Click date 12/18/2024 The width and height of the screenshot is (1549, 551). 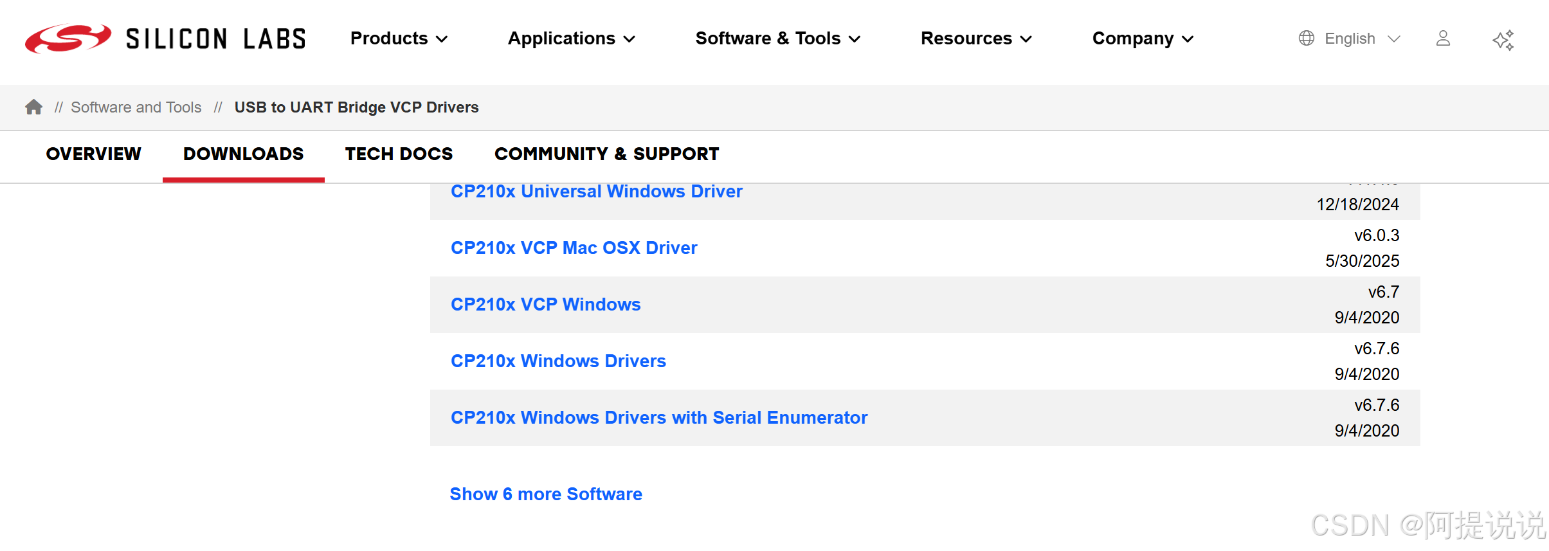click(x=1358, y=204)
